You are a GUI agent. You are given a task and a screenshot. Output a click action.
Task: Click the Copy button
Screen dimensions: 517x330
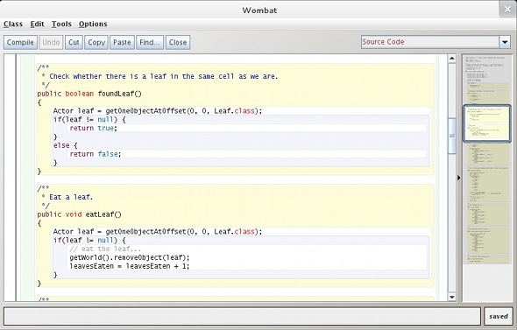tap(96, 43)
